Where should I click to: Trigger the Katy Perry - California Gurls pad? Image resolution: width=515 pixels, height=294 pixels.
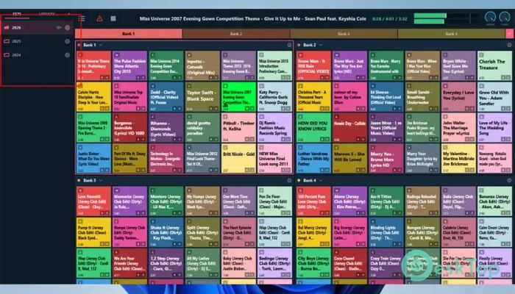pyautogui.click(x=275, y=97)
